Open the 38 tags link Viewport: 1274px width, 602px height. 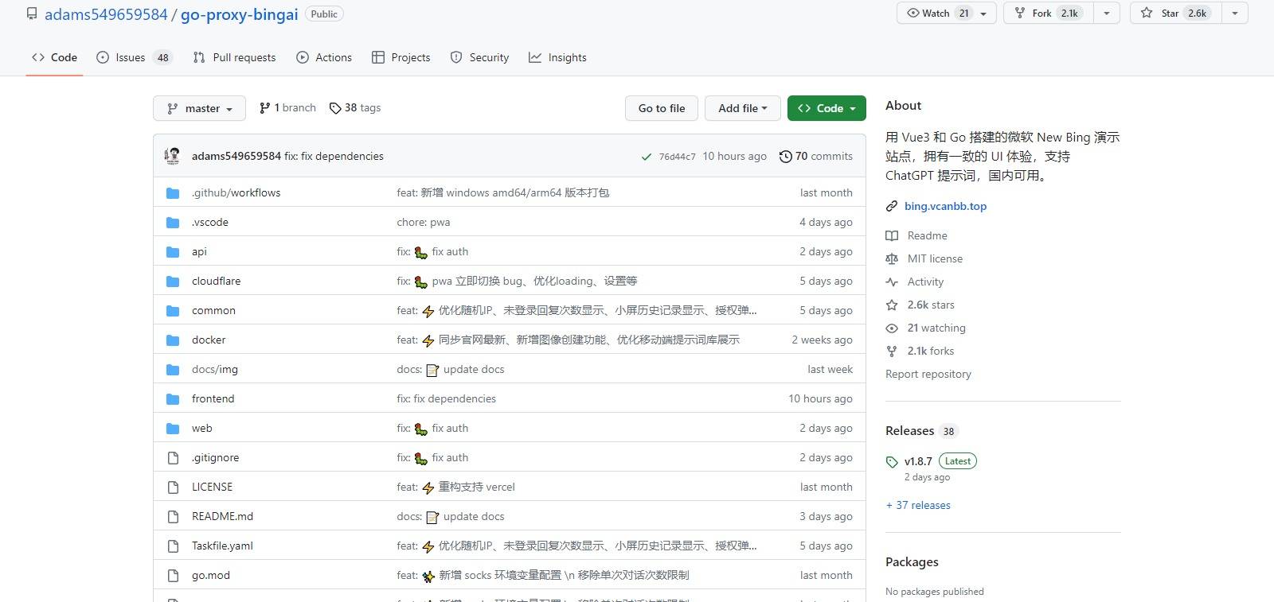pos(355,108)
